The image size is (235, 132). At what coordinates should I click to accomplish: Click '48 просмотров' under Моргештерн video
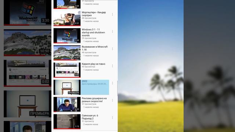(89, 18)
